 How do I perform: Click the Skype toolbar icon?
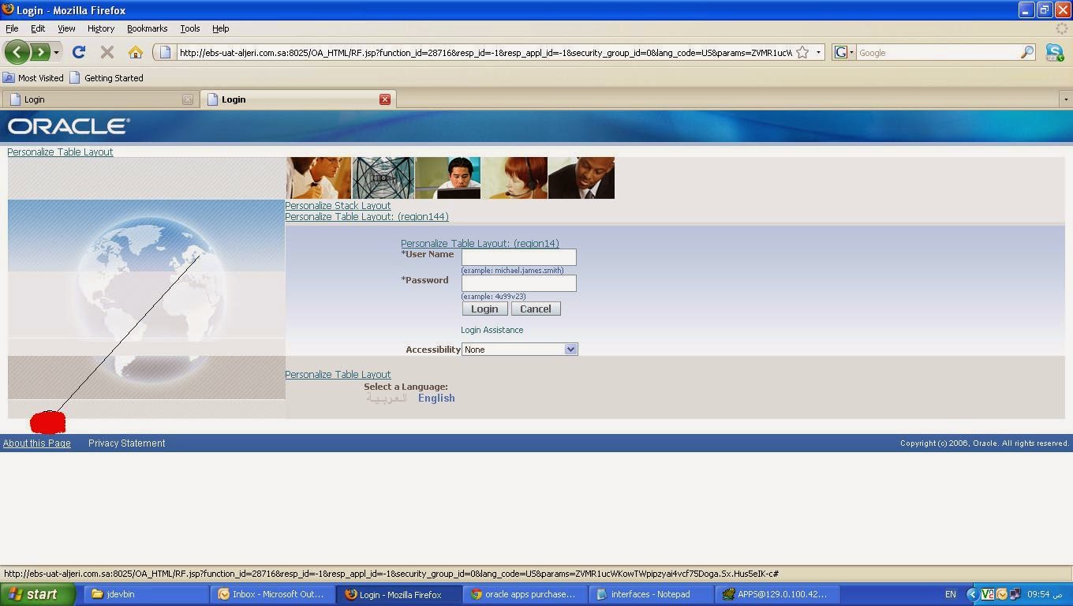pyautogui.click(x=1055, y=53)
